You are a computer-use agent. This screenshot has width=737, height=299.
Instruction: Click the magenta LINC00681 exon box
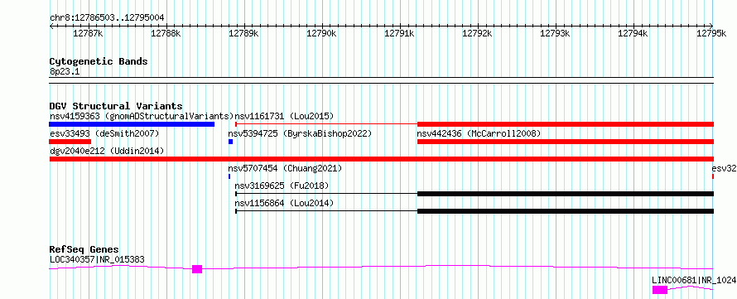tap(660, 290)
